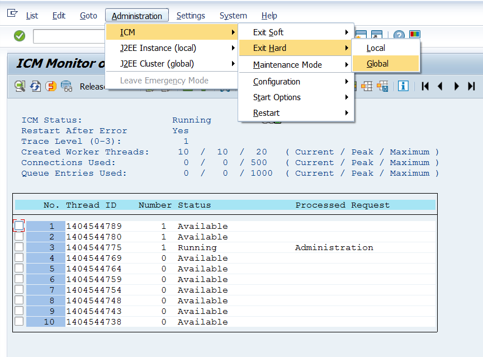
Task: Jump to first page with first-page arrow
Action: (425, 86)
